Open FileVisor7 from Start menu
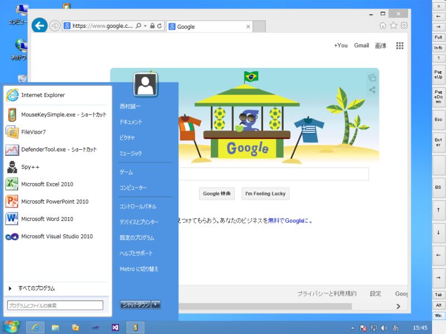 pos(56,132)
